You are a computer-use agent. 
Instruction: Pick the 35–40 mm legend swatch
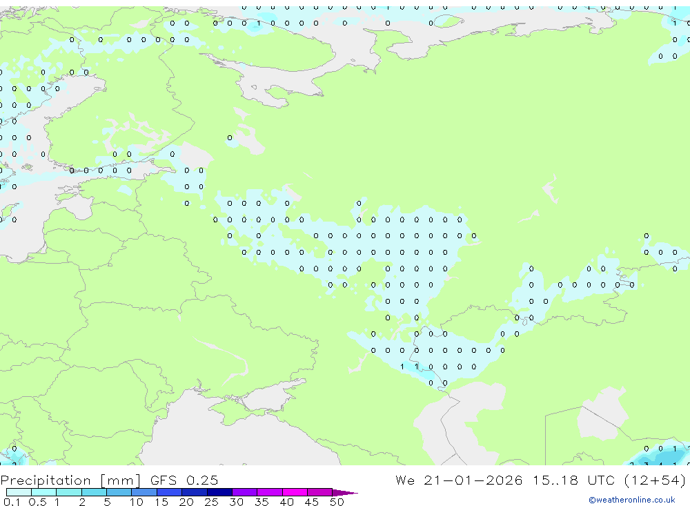tap(270, 492)
